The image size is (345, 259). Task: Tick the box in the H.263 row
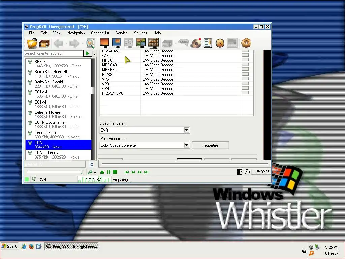click(245, 74)
